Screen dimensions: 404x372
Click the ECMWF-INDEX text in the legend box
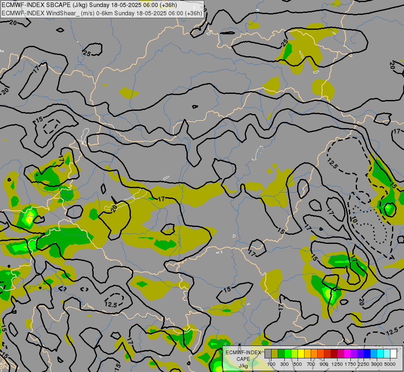tap(243, 353)
